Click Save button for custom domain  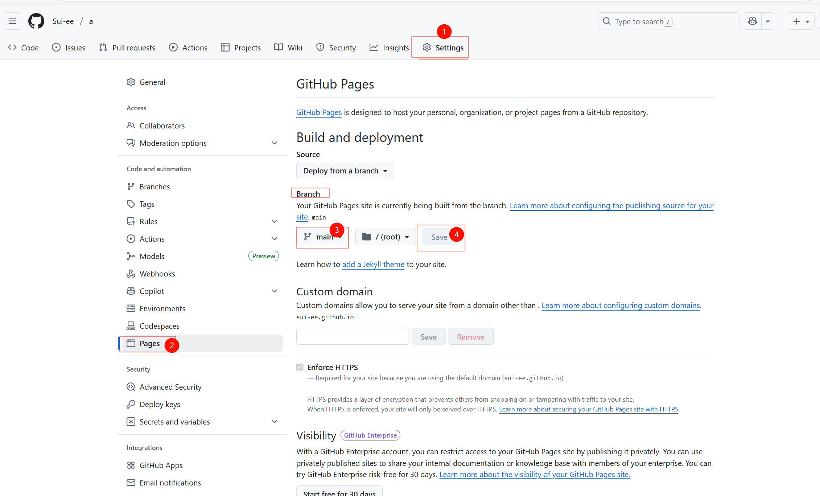[x=428, y=337]
